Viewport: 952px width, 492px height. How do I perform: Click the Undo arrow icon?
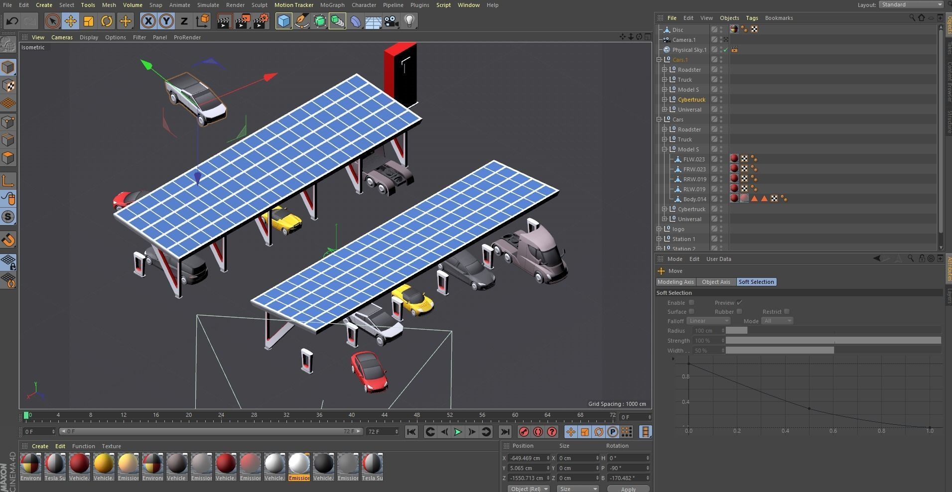12,21
